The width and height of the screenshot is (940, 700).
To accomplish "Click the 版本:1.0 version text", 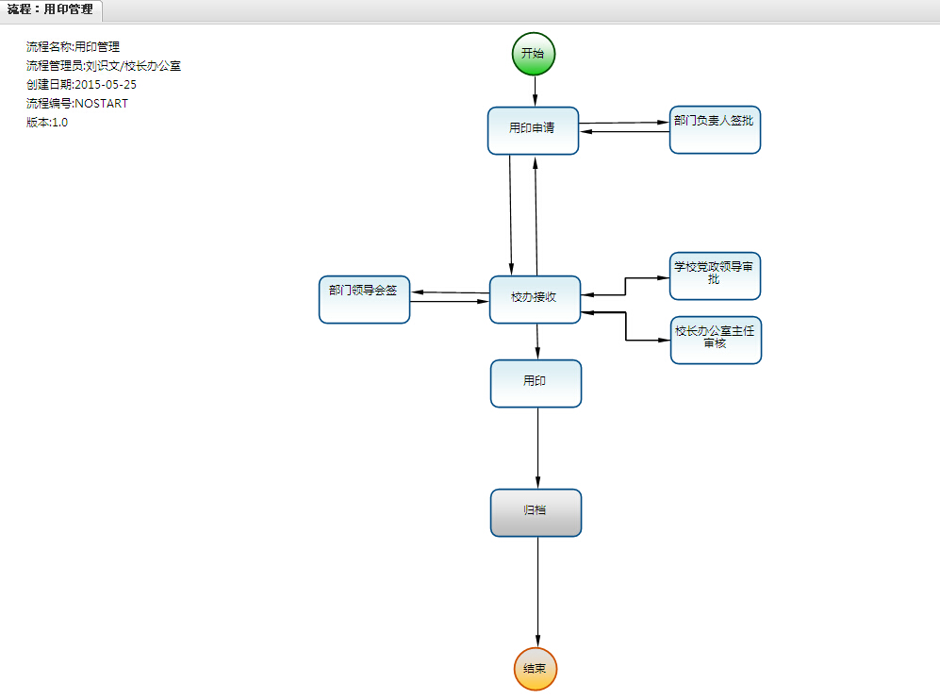I will [47, 122].
